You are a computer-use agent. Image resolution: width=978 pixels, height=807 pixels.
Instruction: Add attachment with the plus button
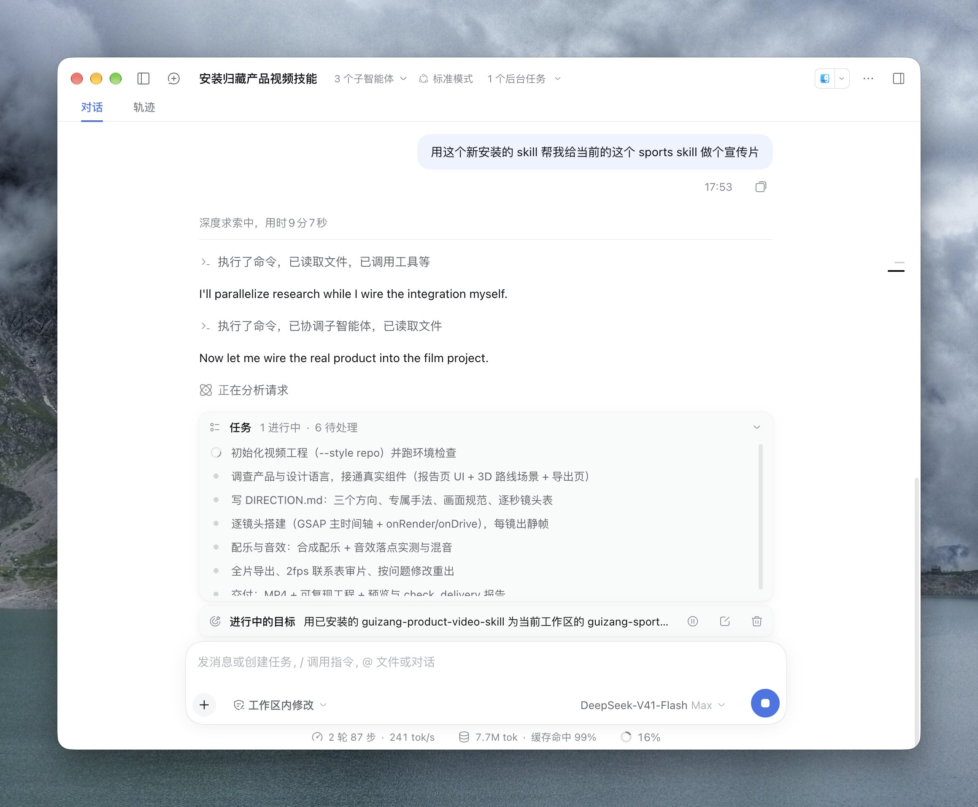click(x=204, y=705)
